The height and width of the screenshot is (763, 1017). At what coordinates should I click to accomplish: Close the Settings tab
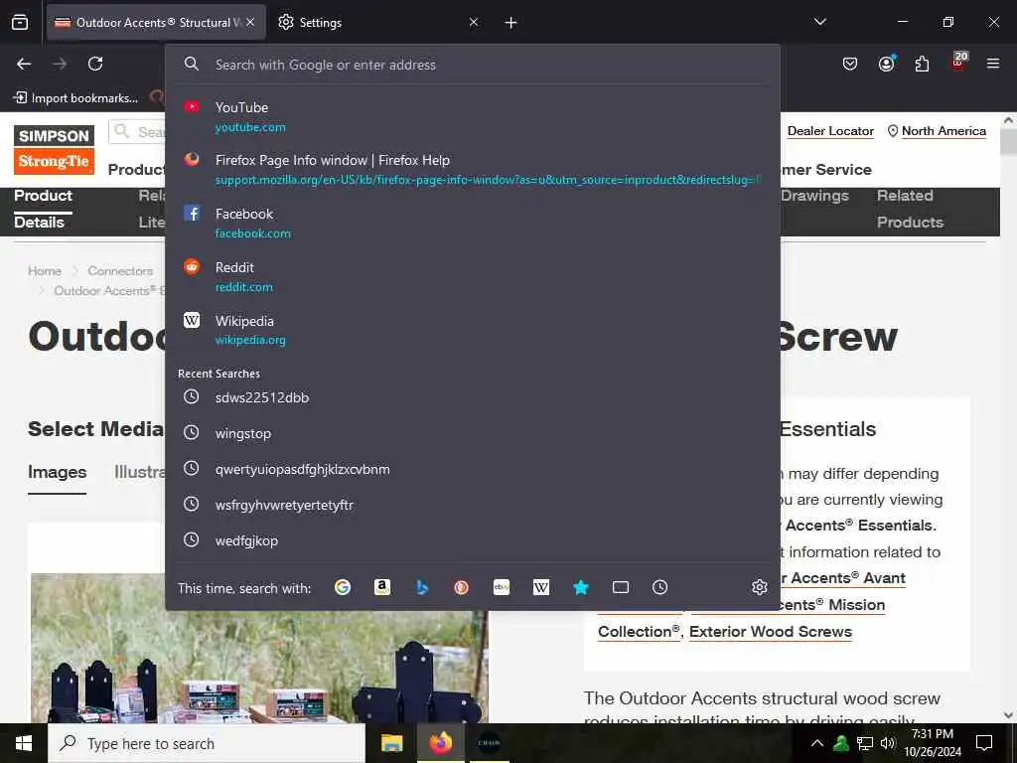coord(474,22)
